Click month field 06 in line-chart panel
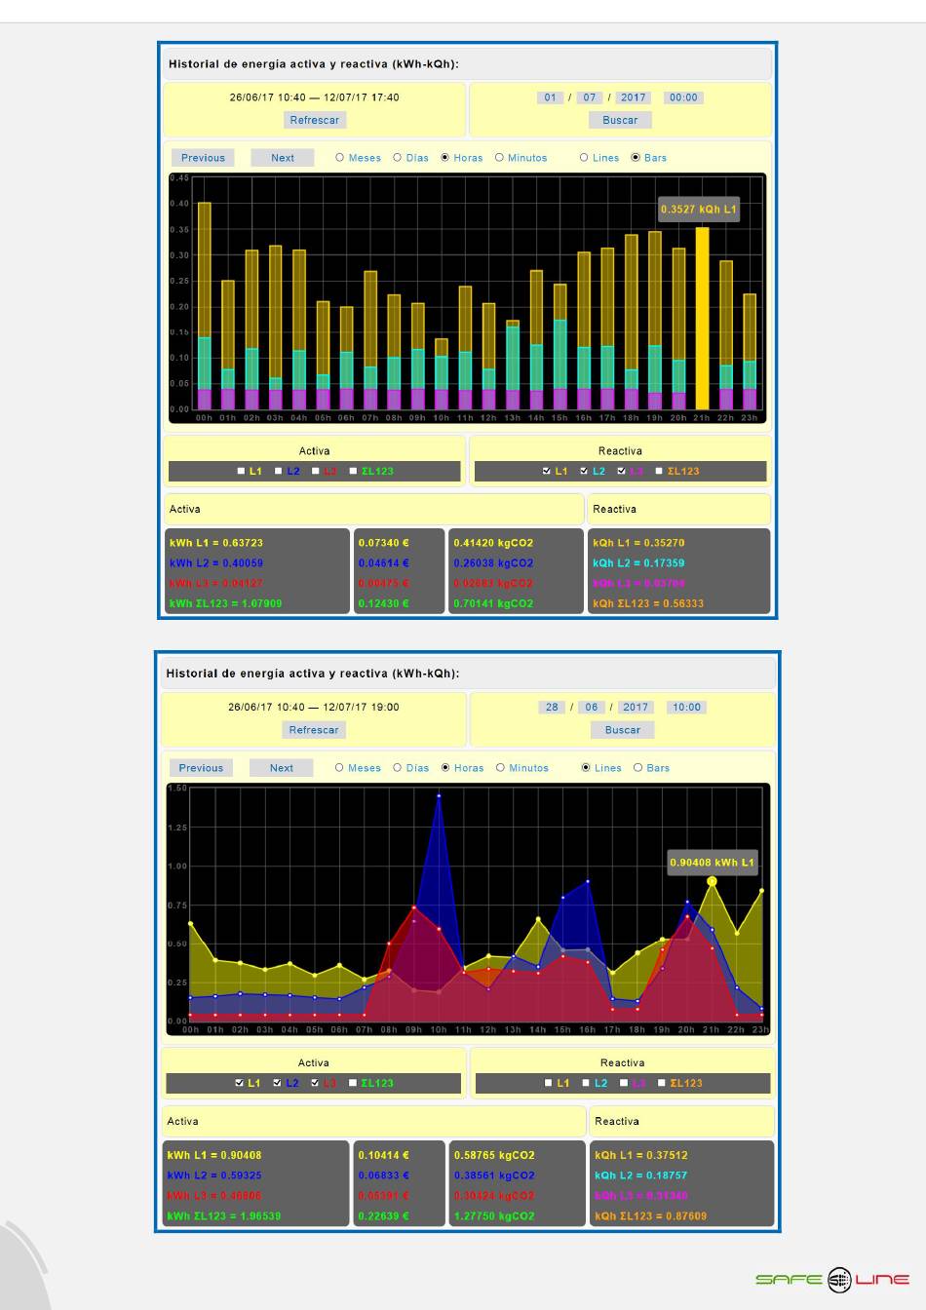 point(592,708)
